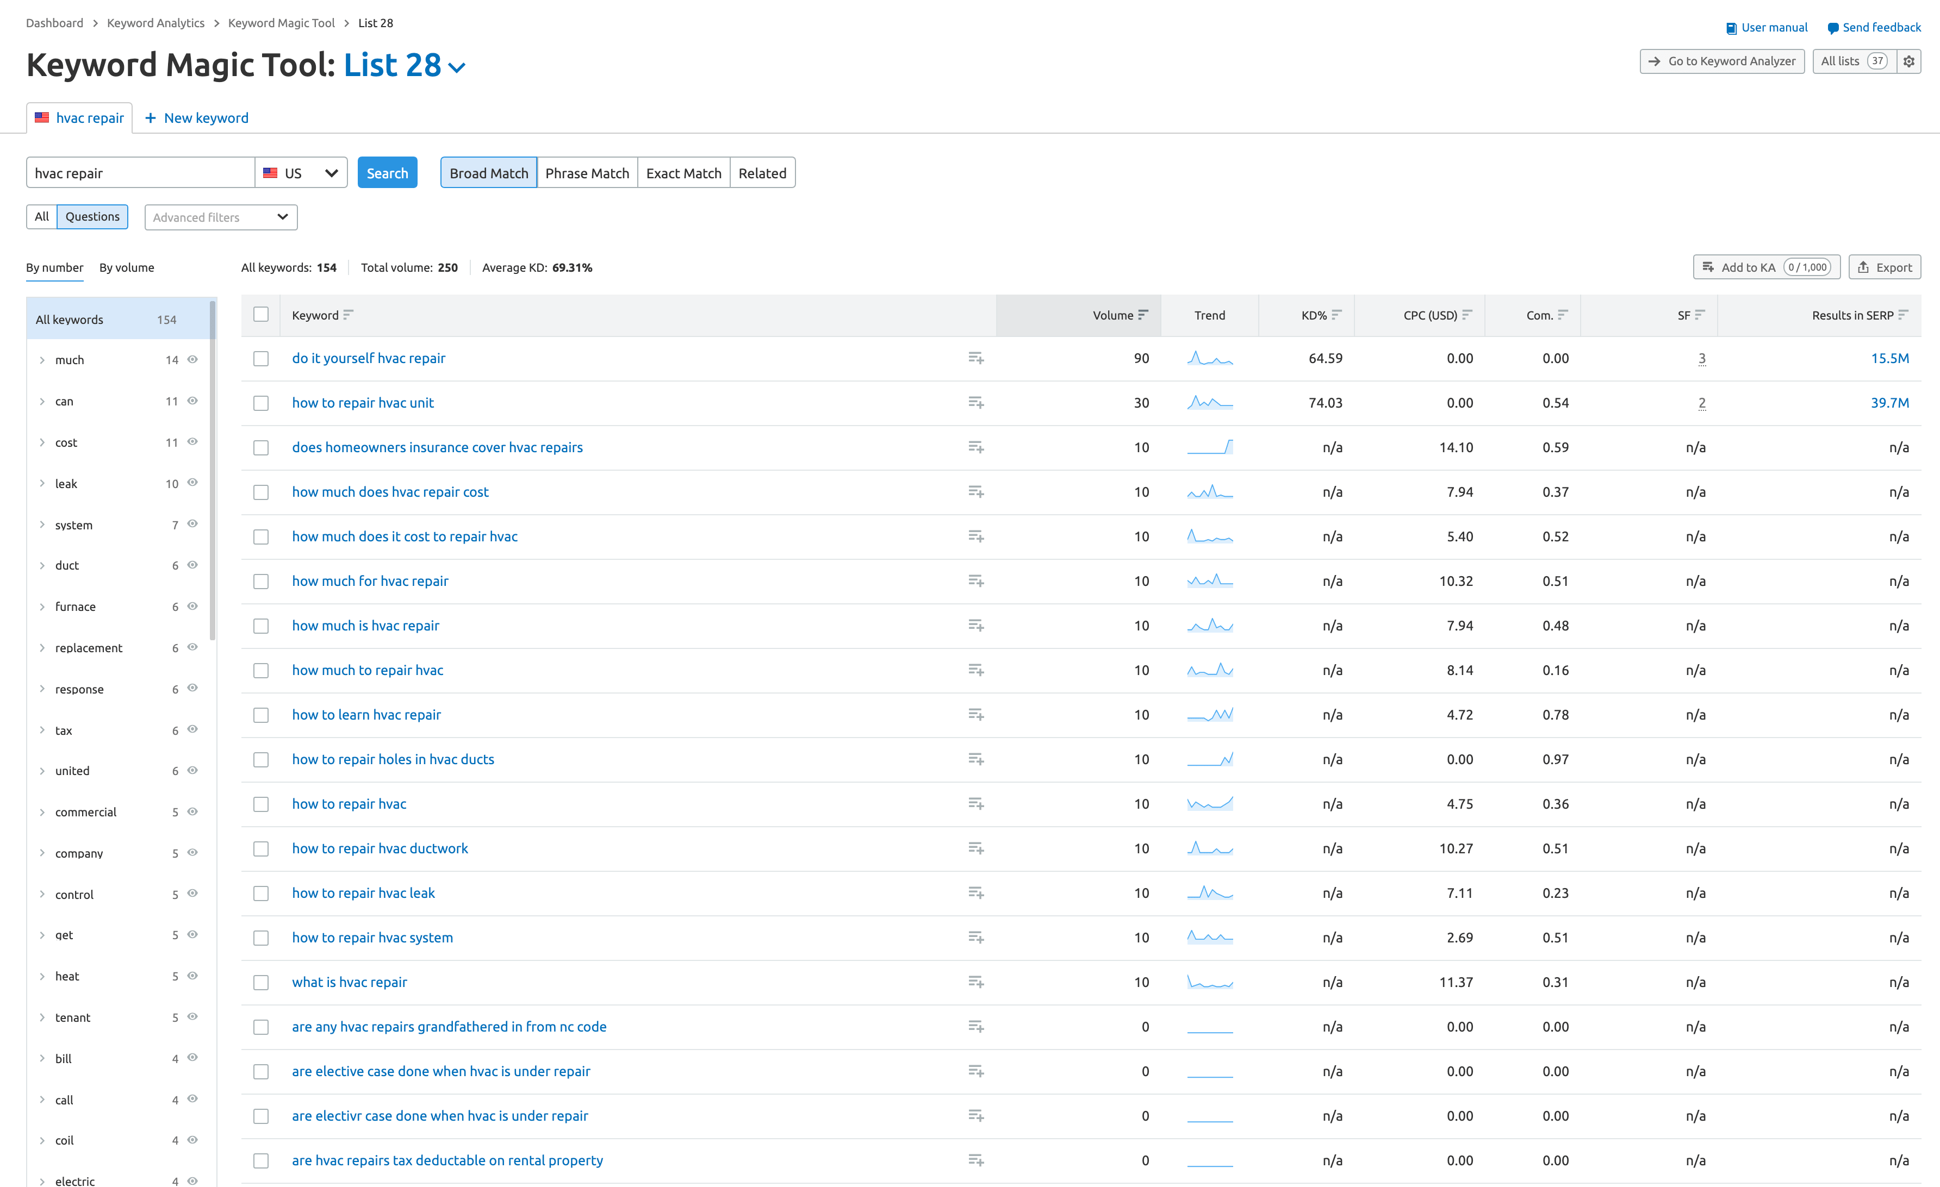Toggle eye icon for 'tenant' group

click(x=192, y=1017)
